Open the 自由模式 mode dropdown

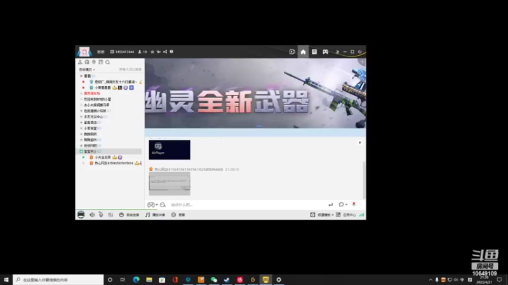[87, 70]
